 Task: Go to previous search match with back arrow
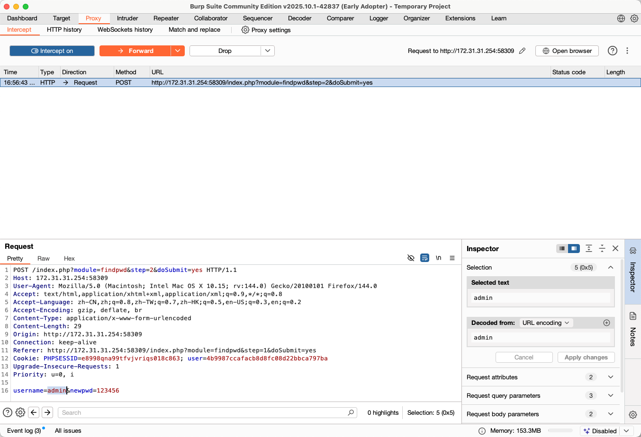(34, 412)
